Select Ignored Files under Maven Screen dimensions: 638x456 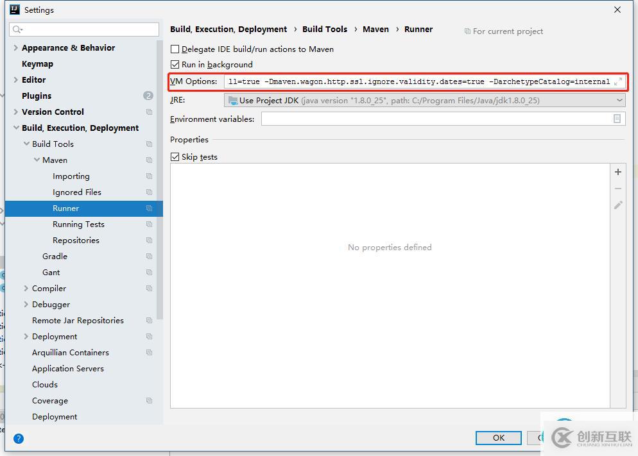click(76, 192)
